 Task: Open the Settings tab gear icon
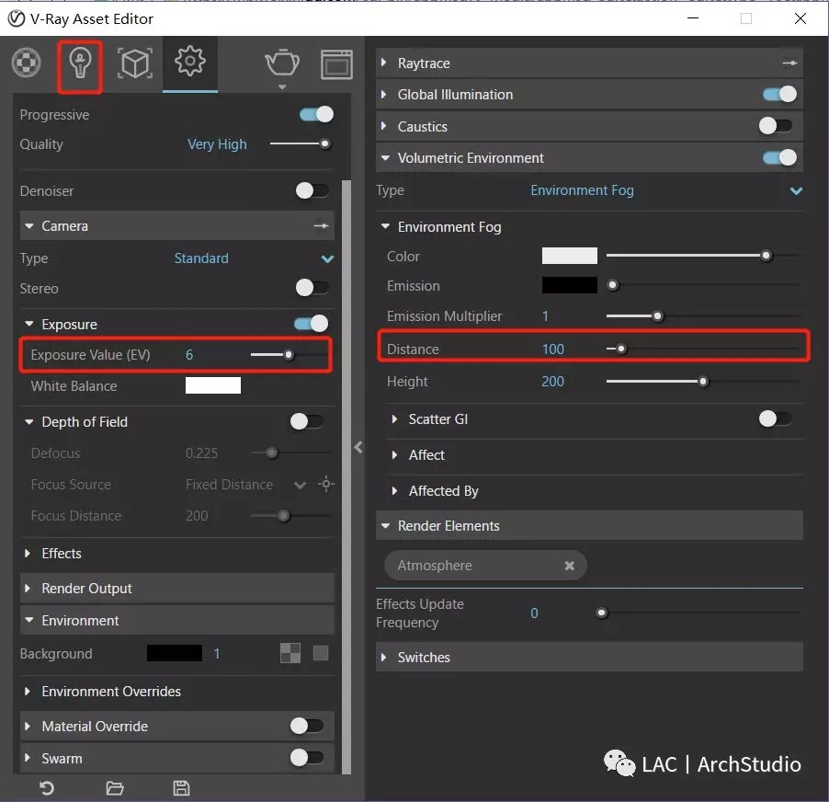point(190,62)
